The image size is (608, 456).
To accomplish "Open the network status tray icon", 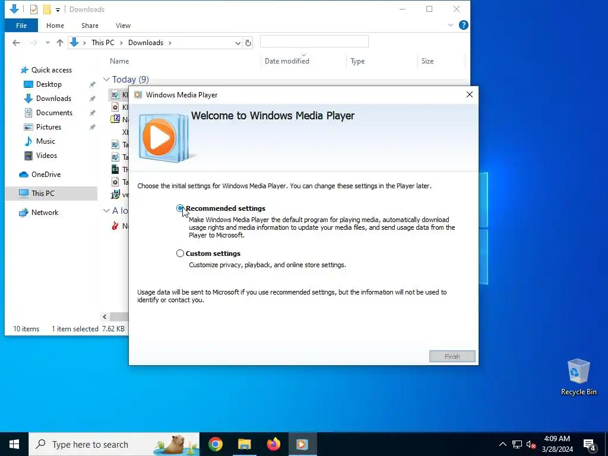I will pos(517,444).
